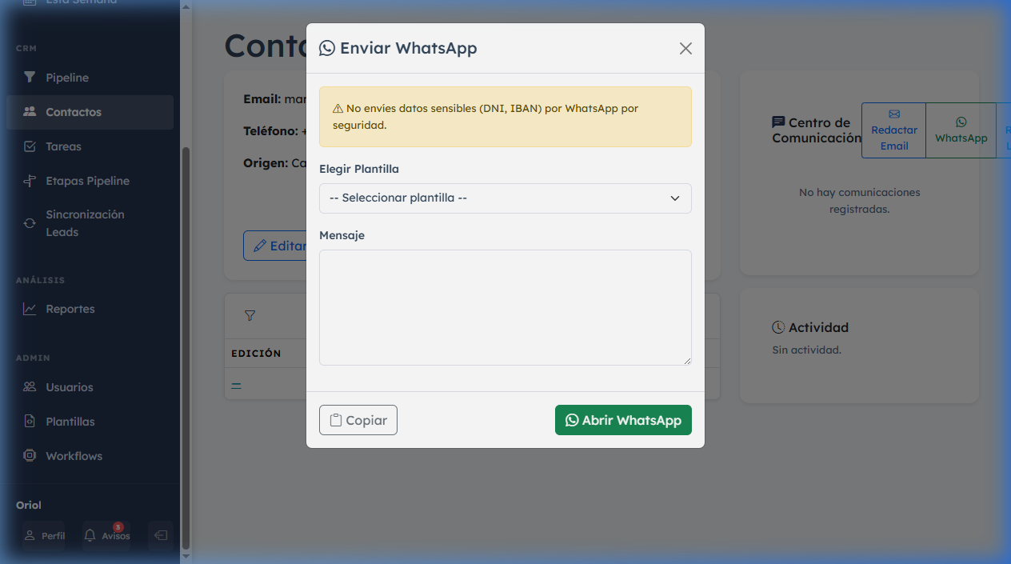
Task: Open the Reportes chart icon
Action: [30, 309]
